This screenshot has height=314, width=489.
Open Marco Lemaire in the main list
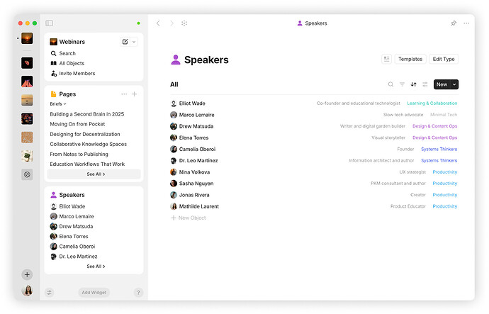tap(196, 115)
